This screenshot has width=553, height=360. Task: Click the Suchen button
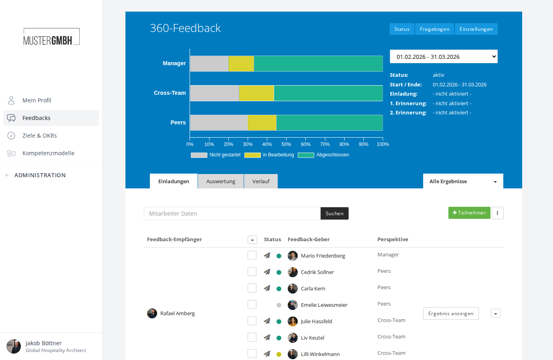point(335,214)
